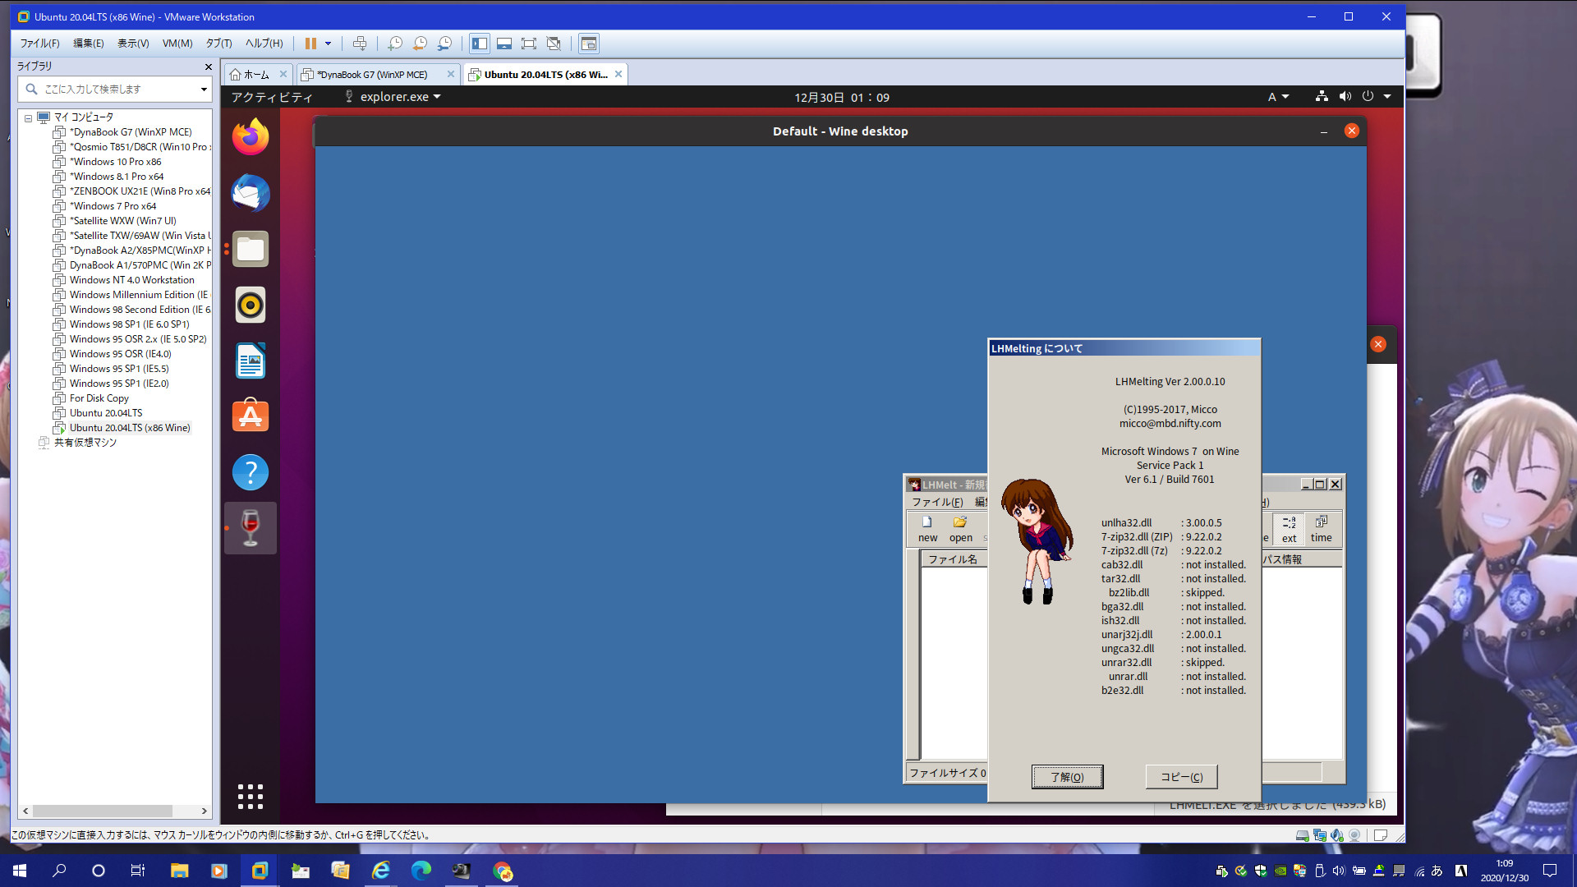Click the library horizontal scrollbar right arrow
The width and height of the screenshot is (1577, 887).
pyautogui.click(x=204, y=811)
